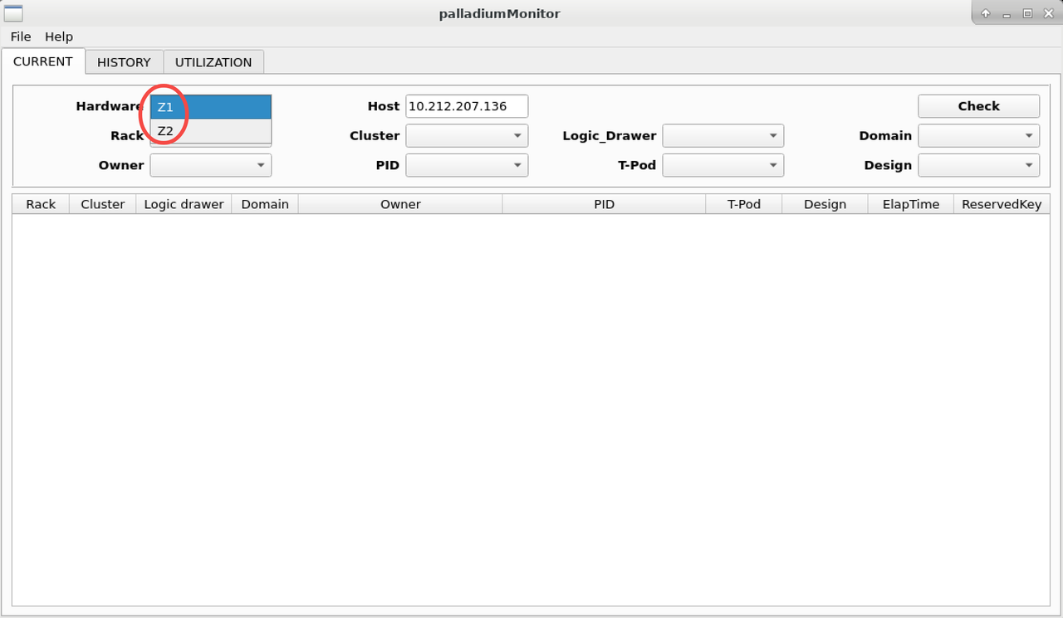Sort by the Design column header

[x=825, y=204]
